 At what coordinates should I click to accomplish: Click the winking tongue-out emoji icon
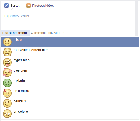point(7,62)
